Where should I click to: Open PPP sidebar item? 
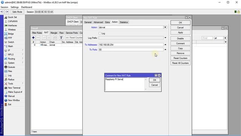click(x=10, y=38)
